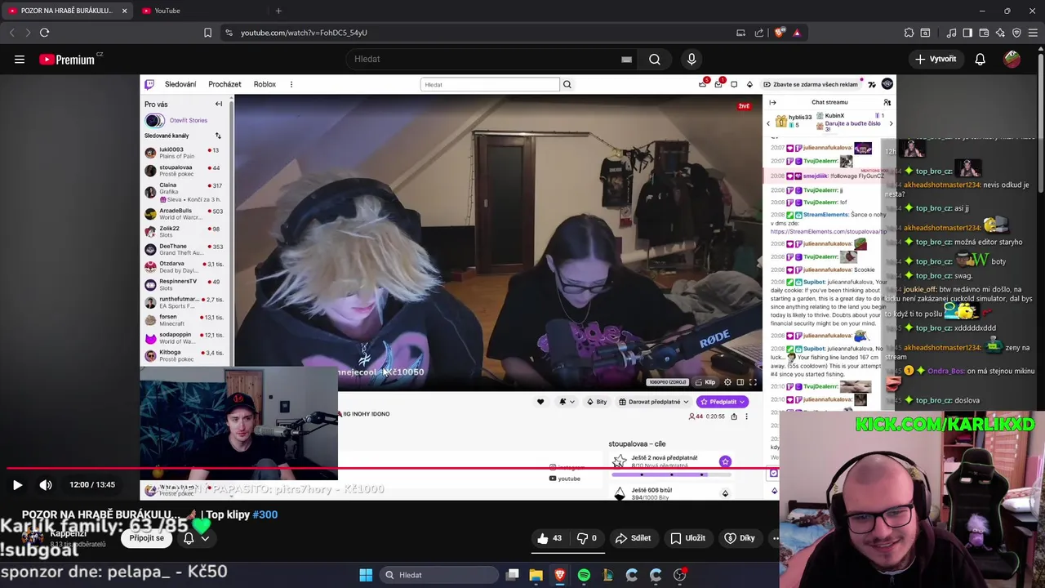The image size is (1045, 588).
Task: Dislike the video
Action: [x=587, y=538]
